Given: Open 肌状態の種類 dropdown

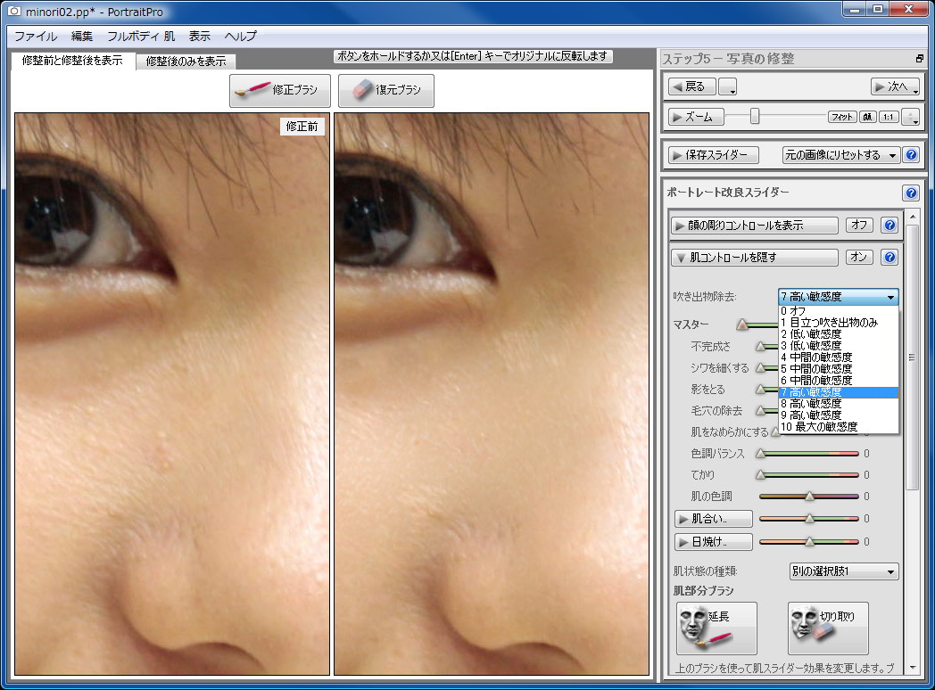Looking at the screenshot, I should (844, 571).
